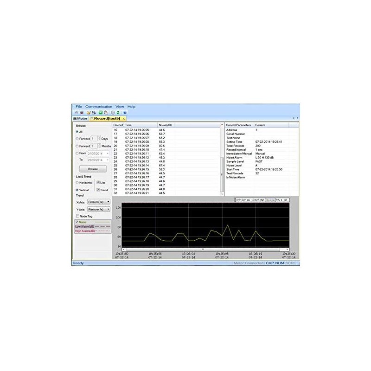This screenshot has height=371, width=371.
Task: Uncheck the Trend checkbox
Action: coord(99,190)
